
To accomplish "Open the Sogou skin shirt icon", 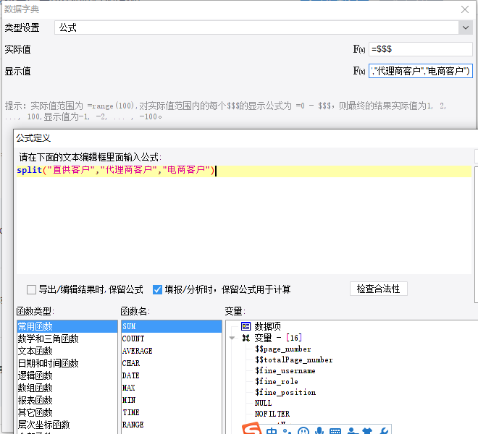I will [x=367, y=430].
